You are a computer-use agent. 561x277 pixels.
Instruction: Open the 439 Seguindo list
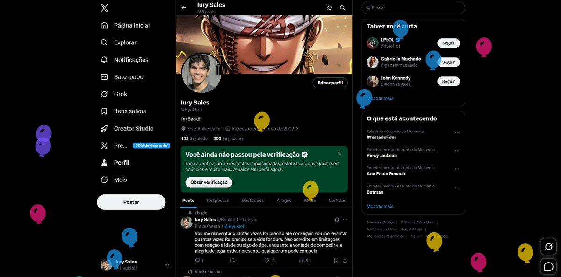194,138
